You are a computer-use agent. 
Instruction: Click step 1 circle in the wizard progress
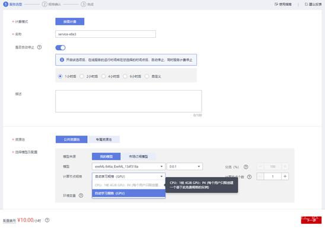click(x=6, y=4)
